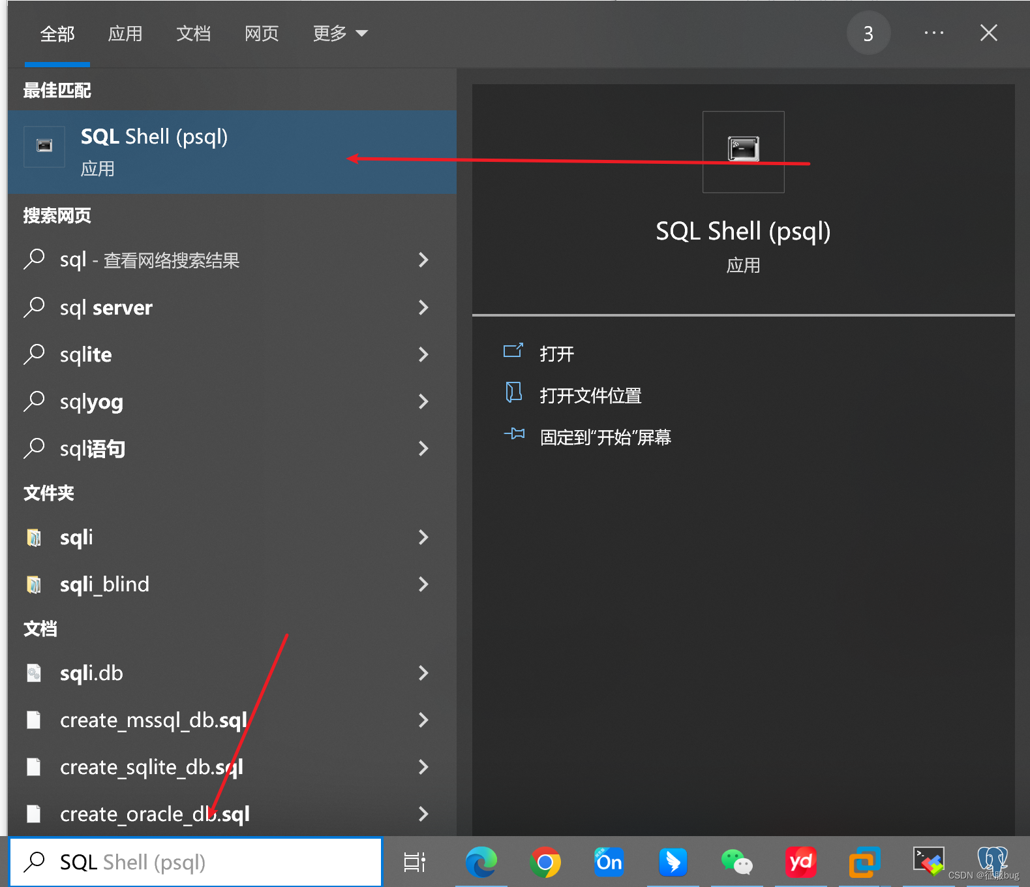This screenshot has height=887, width=1030.
Task: Close the search panel with X
Action: tap(989, 33)
